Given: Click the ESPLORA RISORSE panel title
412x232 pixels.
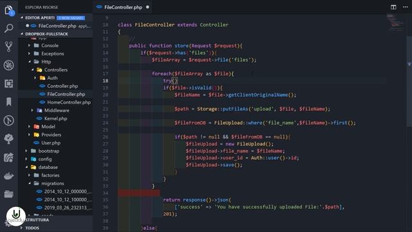Looking at the screenshot, I should (41, 7).
